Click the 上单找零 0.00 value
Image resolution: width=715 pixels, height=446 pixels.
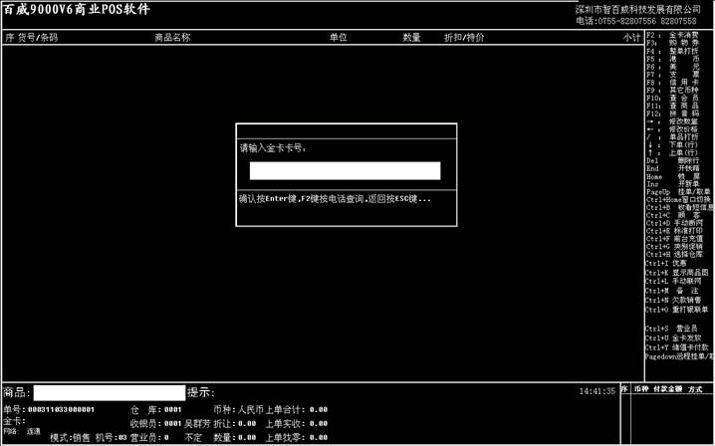point(319,437)
